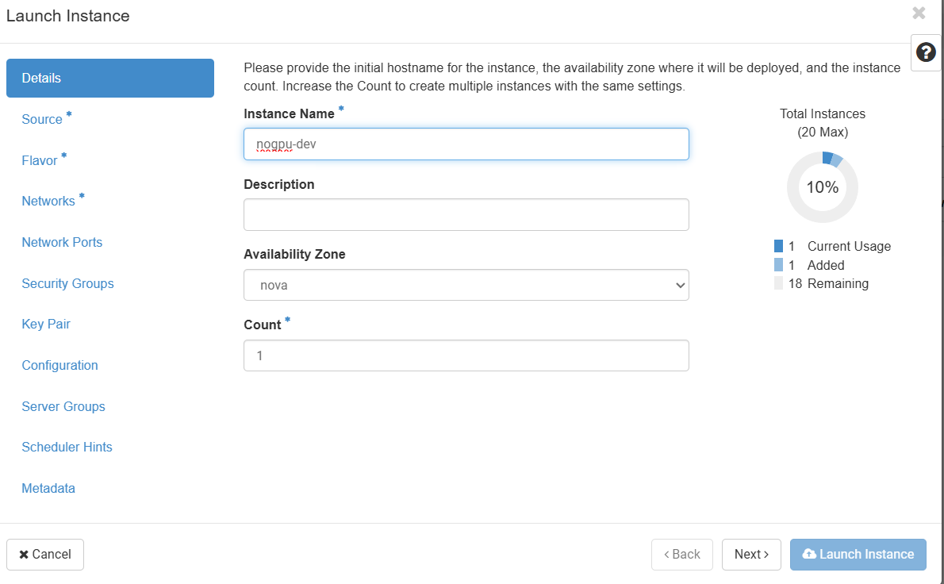Cancel the instance launch
944x584 pixels.
[x=45, y=555]
